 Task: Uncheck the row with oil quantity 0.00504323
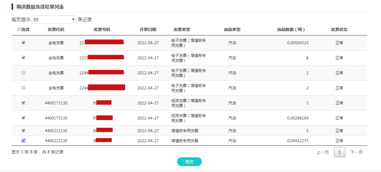23,42
